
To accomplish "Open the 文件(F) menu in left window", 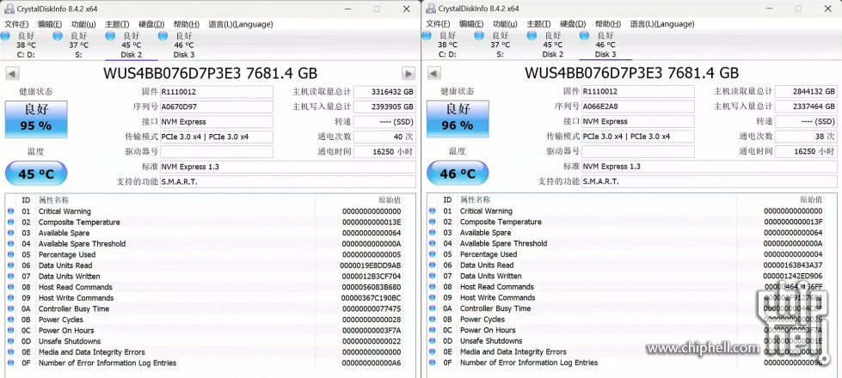I will click(x=15, y=24).
